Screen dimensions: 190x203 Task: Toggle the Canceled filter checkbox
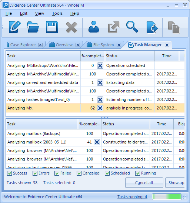pos(79,173)
